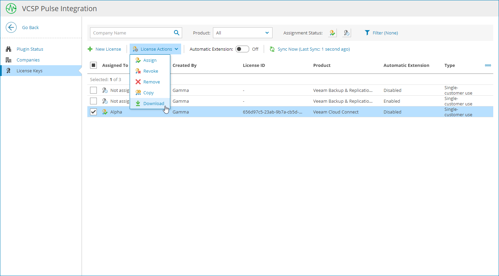Viewport: 499px width, 276px height.
Task: Click the Go Back arrow icon
Action: 11,27
